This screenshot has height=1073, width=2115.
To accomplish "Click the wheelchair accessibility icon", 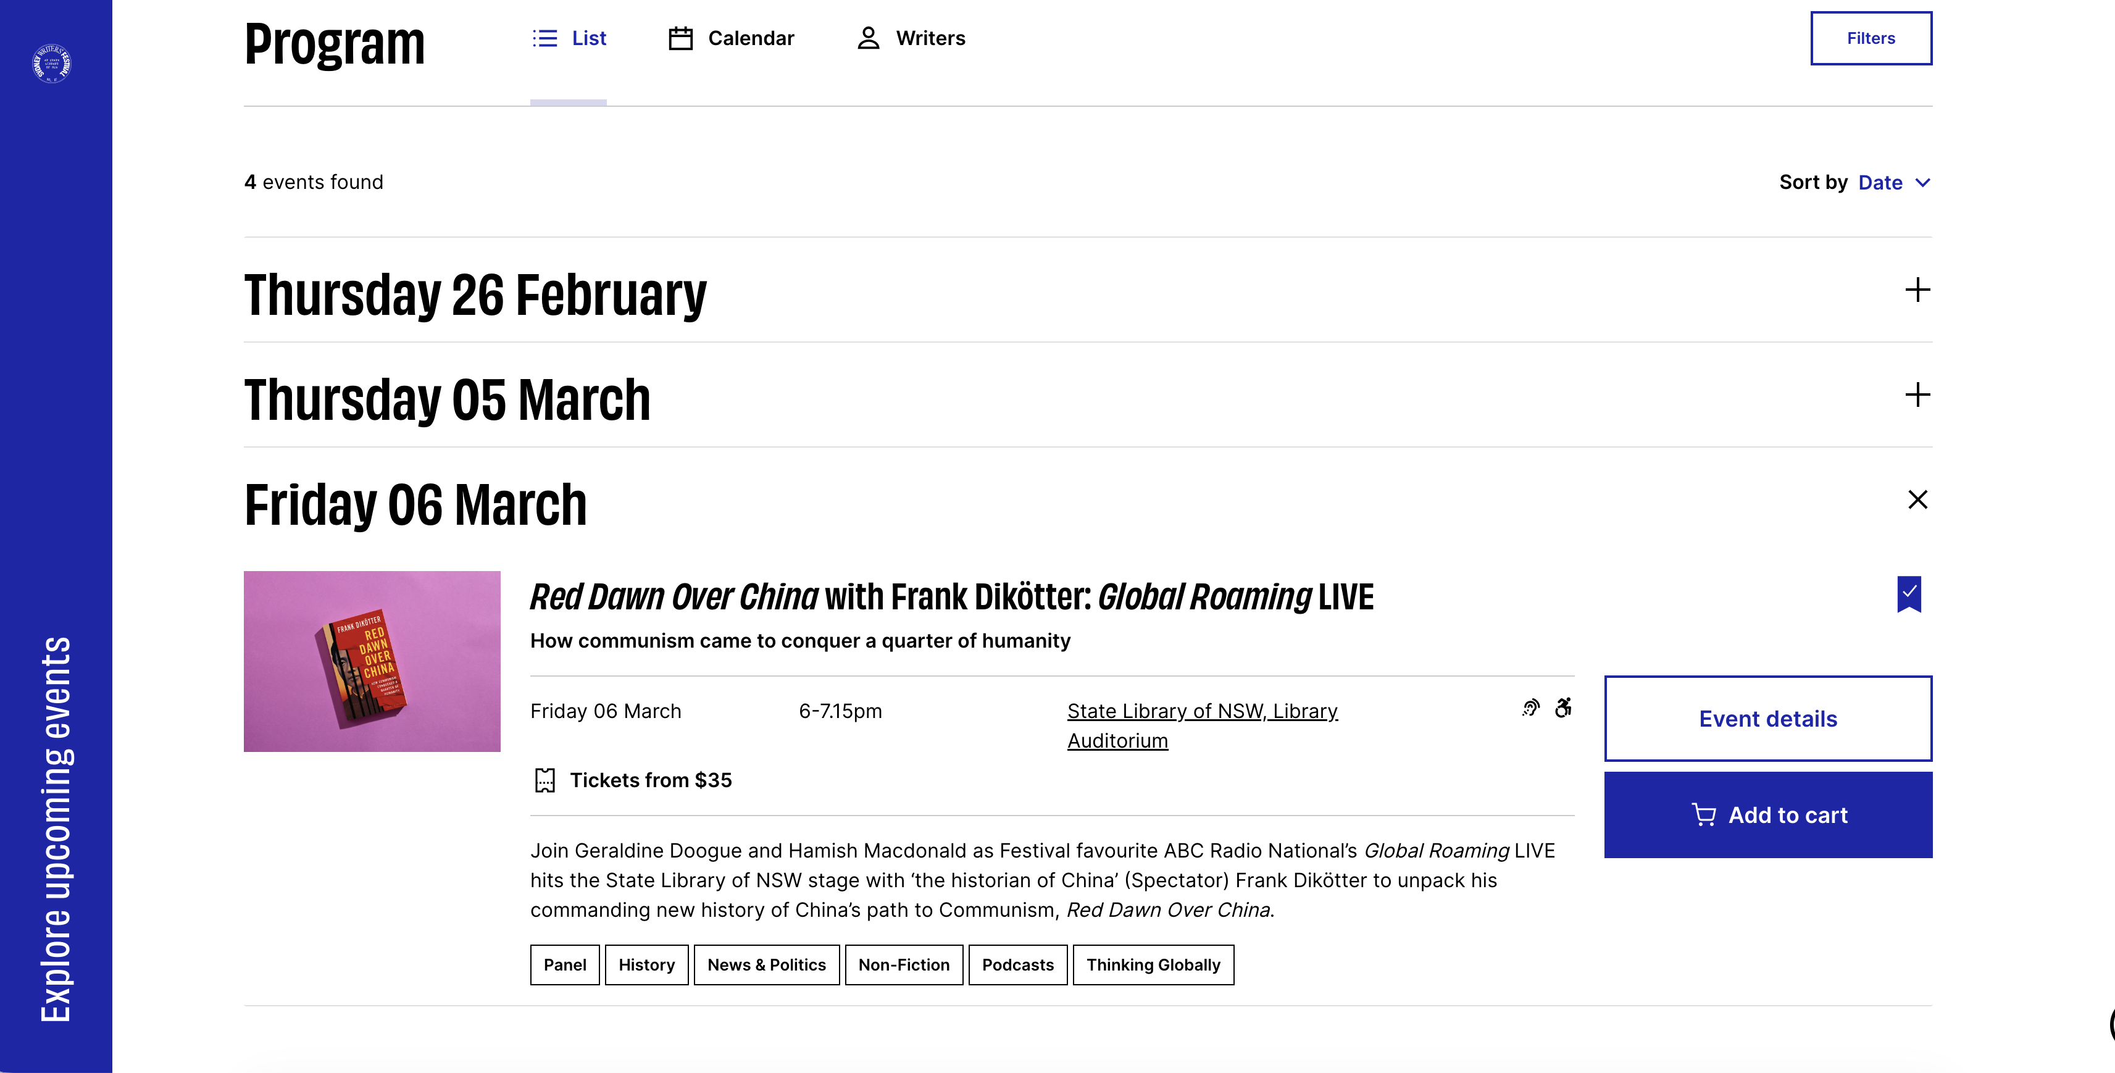I will pos(1563,708).
